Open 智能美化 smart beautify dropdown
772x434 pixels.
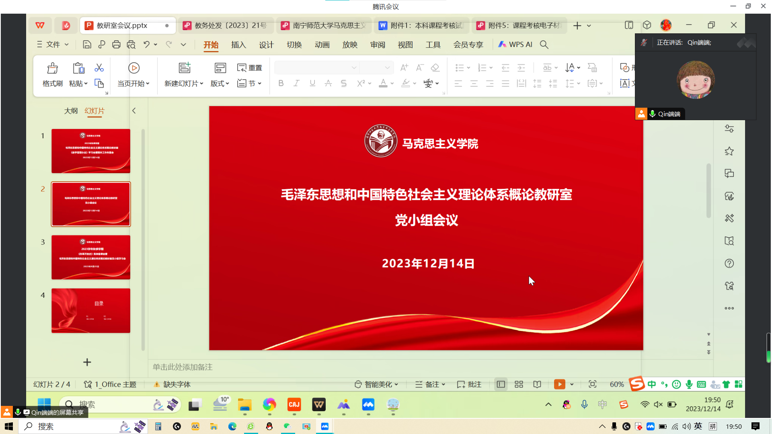(376, 385)
